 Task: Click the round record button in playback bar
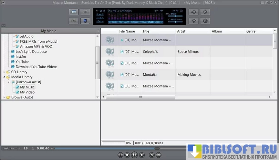158,155
